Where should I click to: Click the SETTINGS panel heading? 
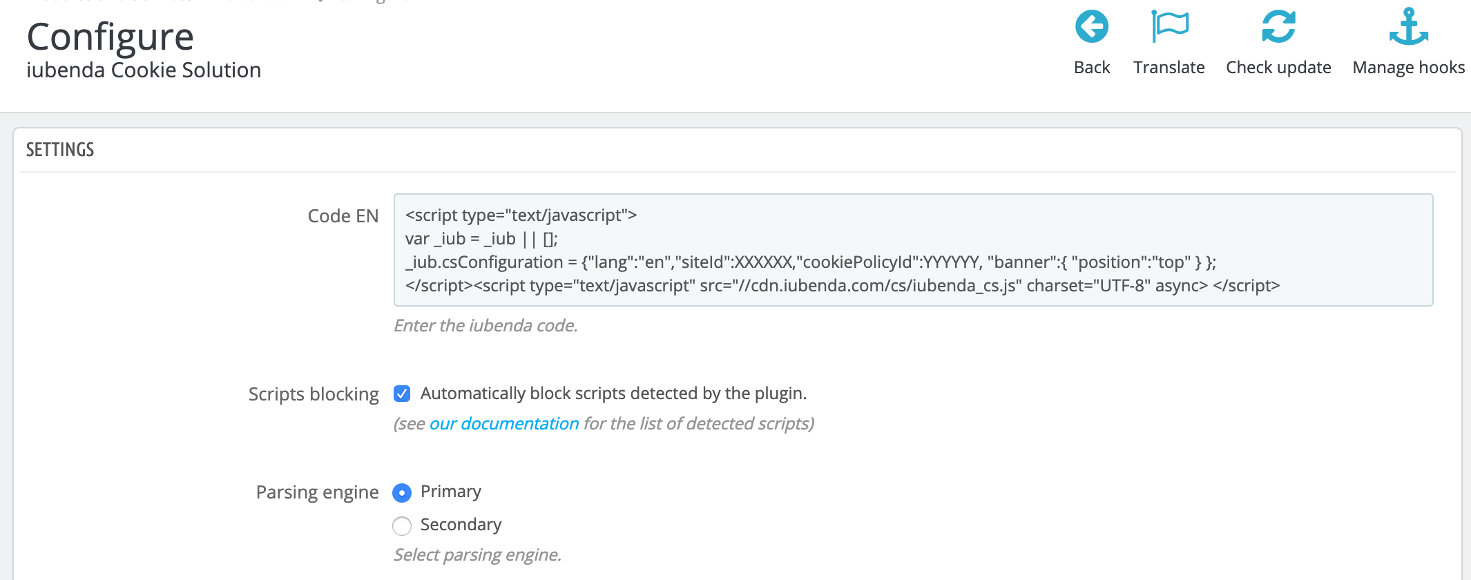(x=60, y=150)
